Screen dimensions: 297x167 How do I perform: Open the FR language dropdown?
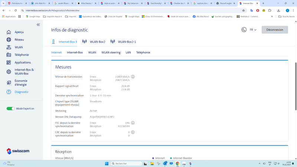(x=253, y=30)
